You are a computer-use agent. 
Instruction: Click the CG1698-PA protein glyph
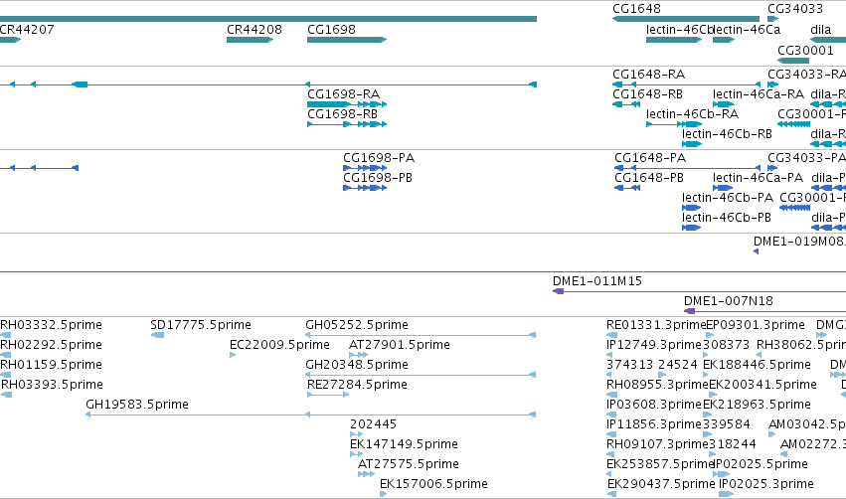(x=365, y=168)
